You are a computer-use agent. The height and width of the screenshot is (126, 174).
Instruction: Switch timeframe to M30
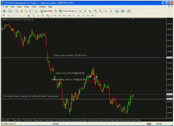(x=69, y=16)
